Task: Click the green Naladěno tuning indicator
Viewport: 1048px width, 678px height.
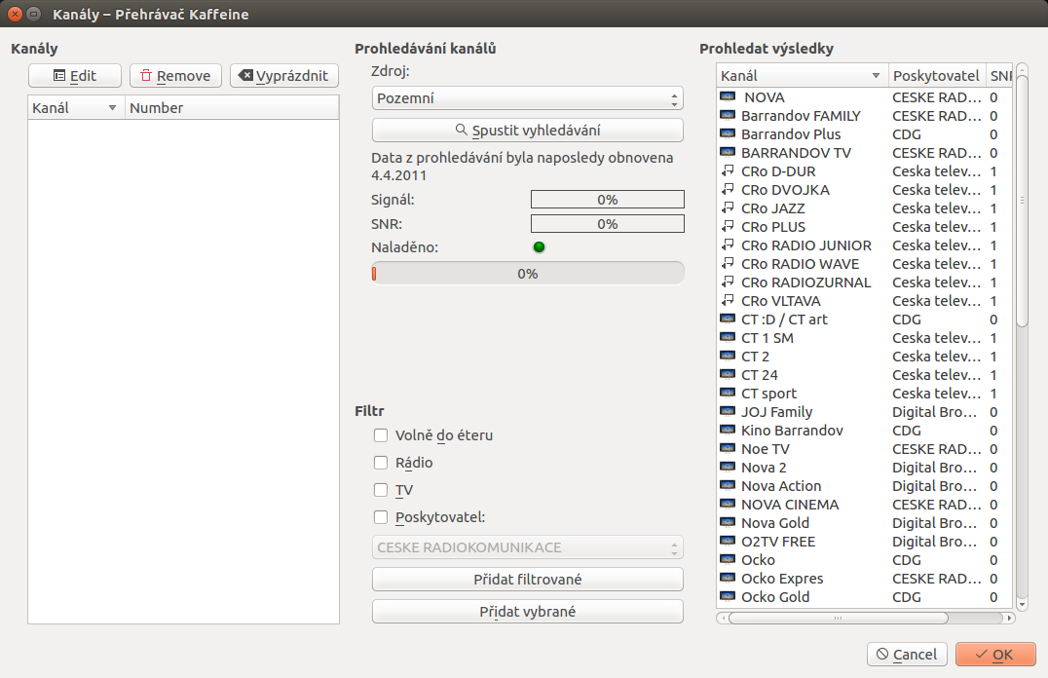Action: click(539, 247)
